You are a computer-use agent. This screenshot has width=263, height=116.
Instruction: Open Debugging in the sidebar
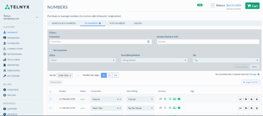pos(13,71)
